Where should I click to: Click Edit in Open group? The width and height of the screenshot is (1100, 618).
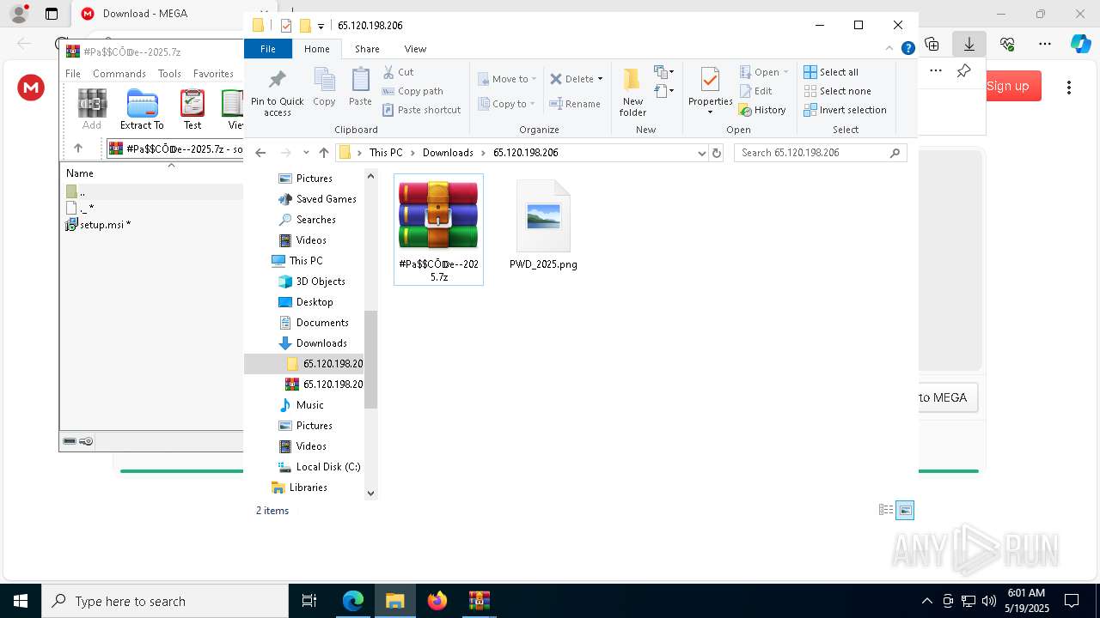(755, 91)
